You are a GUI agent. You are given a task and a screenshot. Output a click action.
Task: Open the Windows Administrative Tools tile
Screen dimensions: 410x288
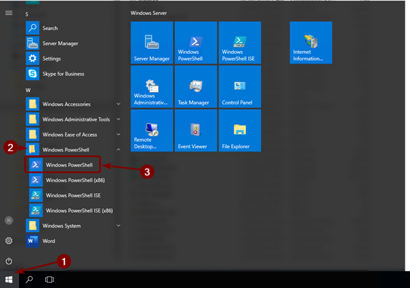click(x=152, y=87)
